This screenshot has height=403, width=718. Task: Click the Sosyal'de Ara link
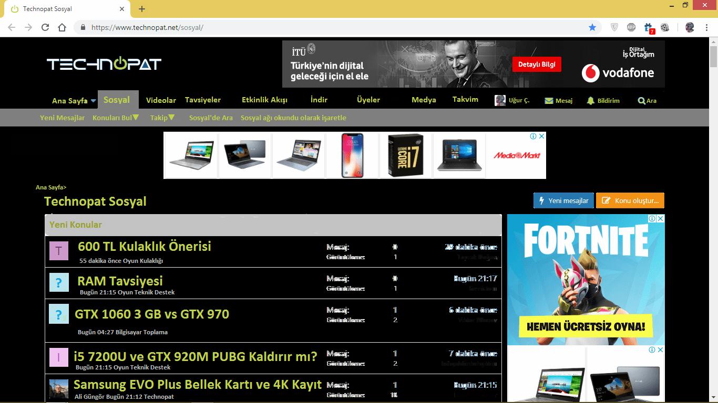211,118
